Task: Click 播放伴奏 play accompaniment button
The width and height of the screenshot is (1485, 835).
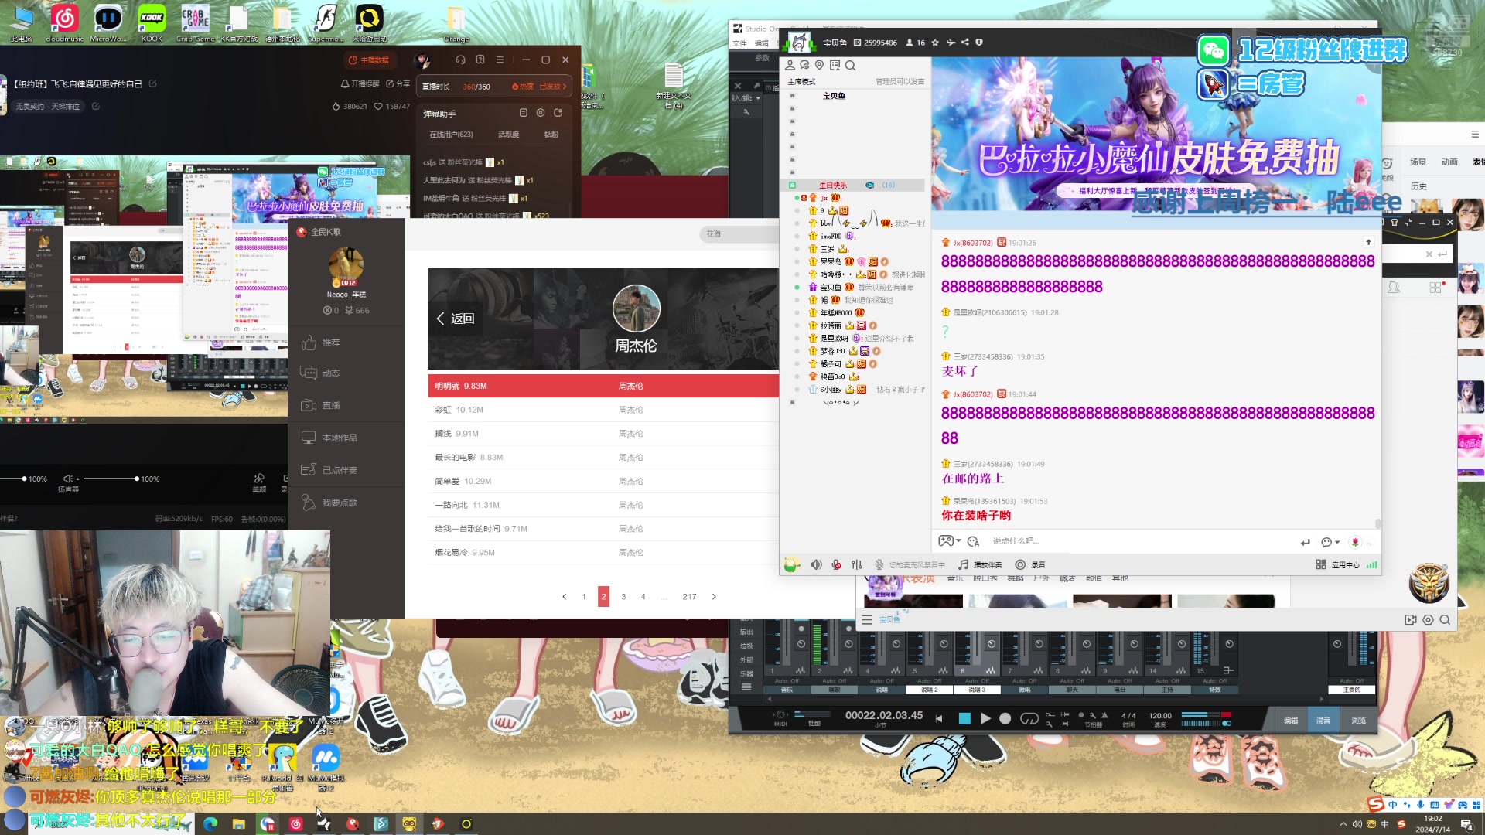Action: (981, 565)
